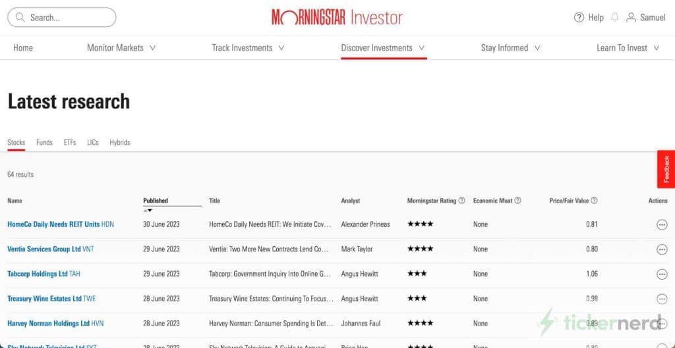Click Economic Moat info icon
Image resolution: width=675 pixels, height=348 pixels.
(518, 200)
